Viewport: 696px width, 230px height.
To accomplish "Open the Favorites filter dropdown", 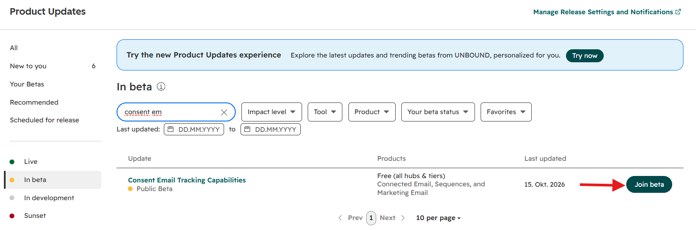I will (x=506, y=112).
